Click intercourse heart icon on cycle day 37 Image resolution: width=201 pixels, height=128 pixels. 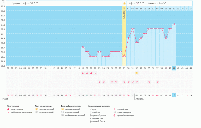click(158, 82)
